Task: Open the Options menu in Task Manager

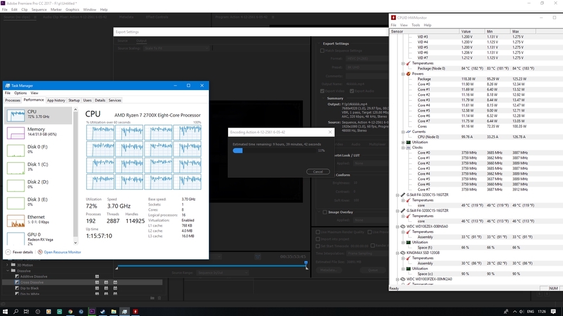Action: 21,93
